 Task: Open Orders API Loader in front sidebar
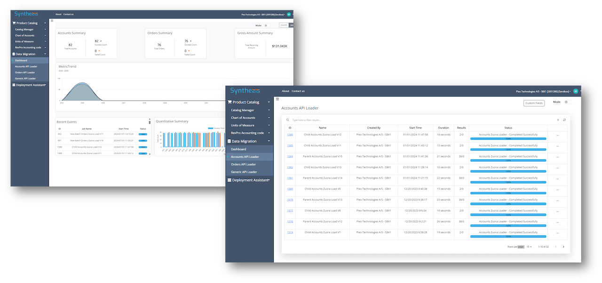[x=243, y=165]
